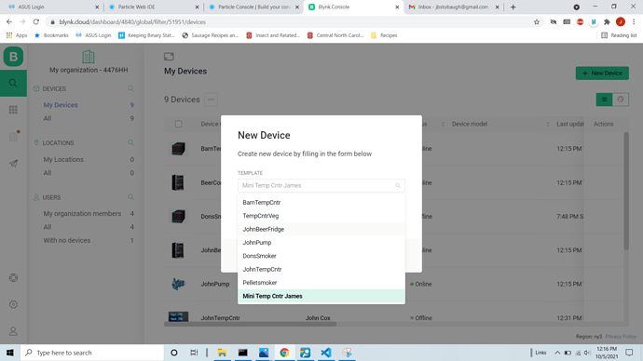Screen dimensions: 643x361
Task: Select All under DEVICES
Action: pyautogui.click(x=48, y=119)
